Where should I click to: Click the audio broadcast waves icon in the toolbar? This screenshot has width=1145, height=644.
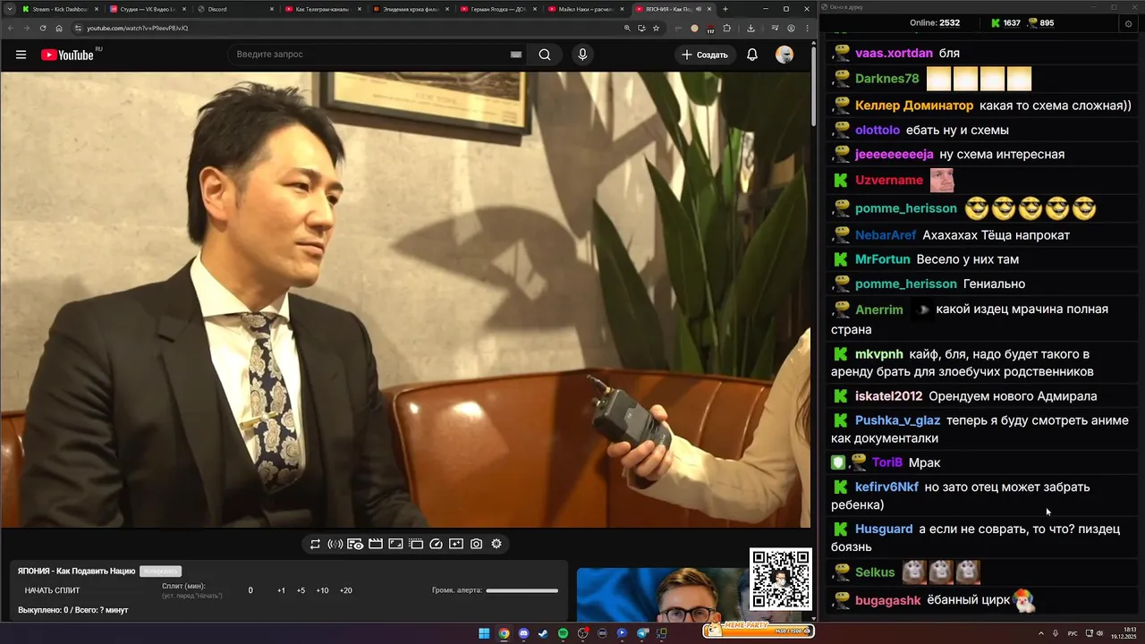tap(335, 544)
